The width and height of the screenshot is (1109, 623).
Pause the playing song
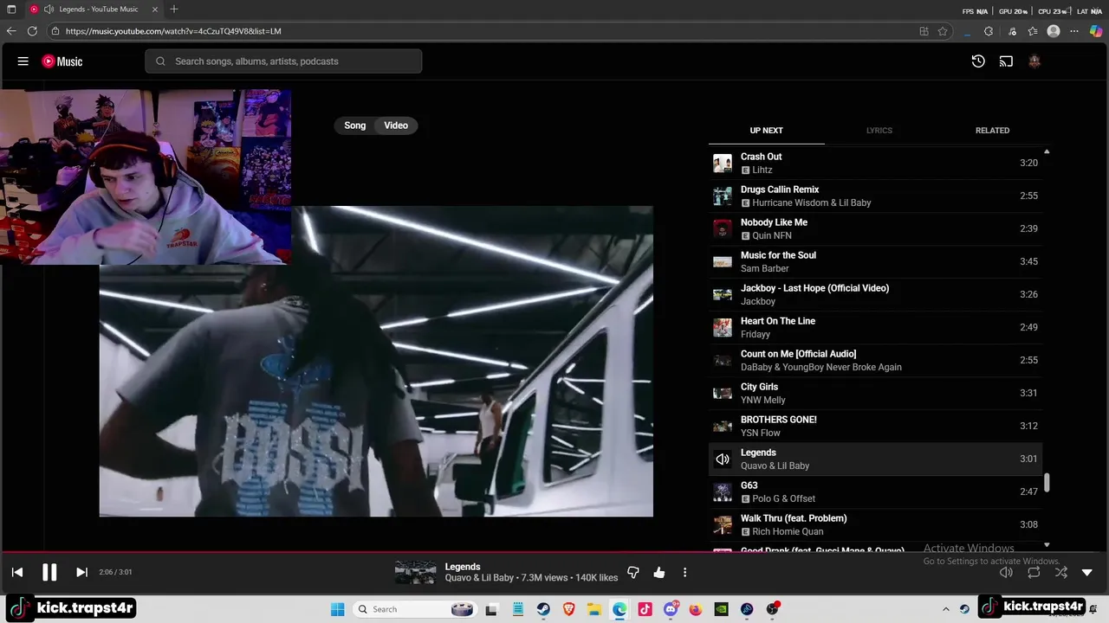click(x=49, y=572)
